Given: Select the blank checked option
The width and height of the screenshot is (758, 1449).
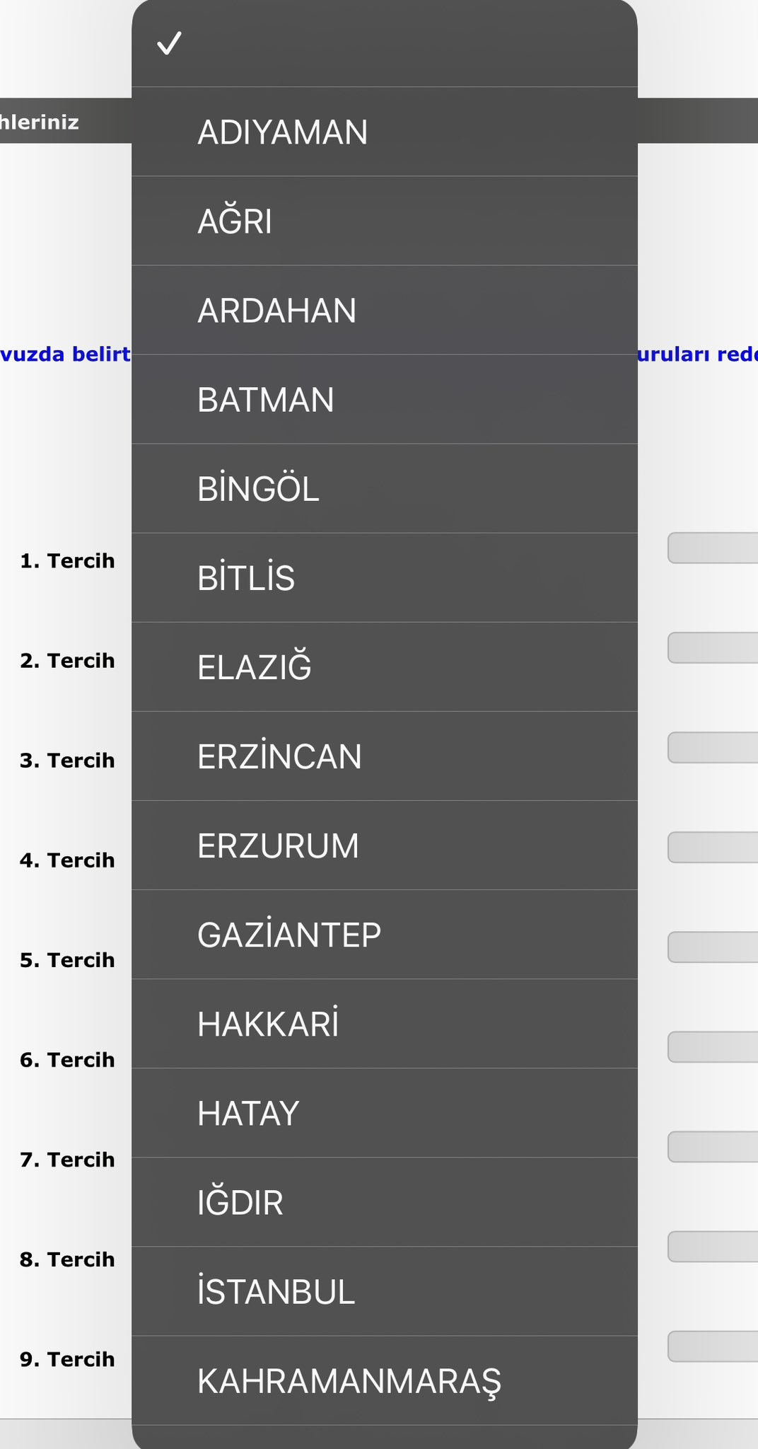Looking at the screenshot, I should 384,44.
